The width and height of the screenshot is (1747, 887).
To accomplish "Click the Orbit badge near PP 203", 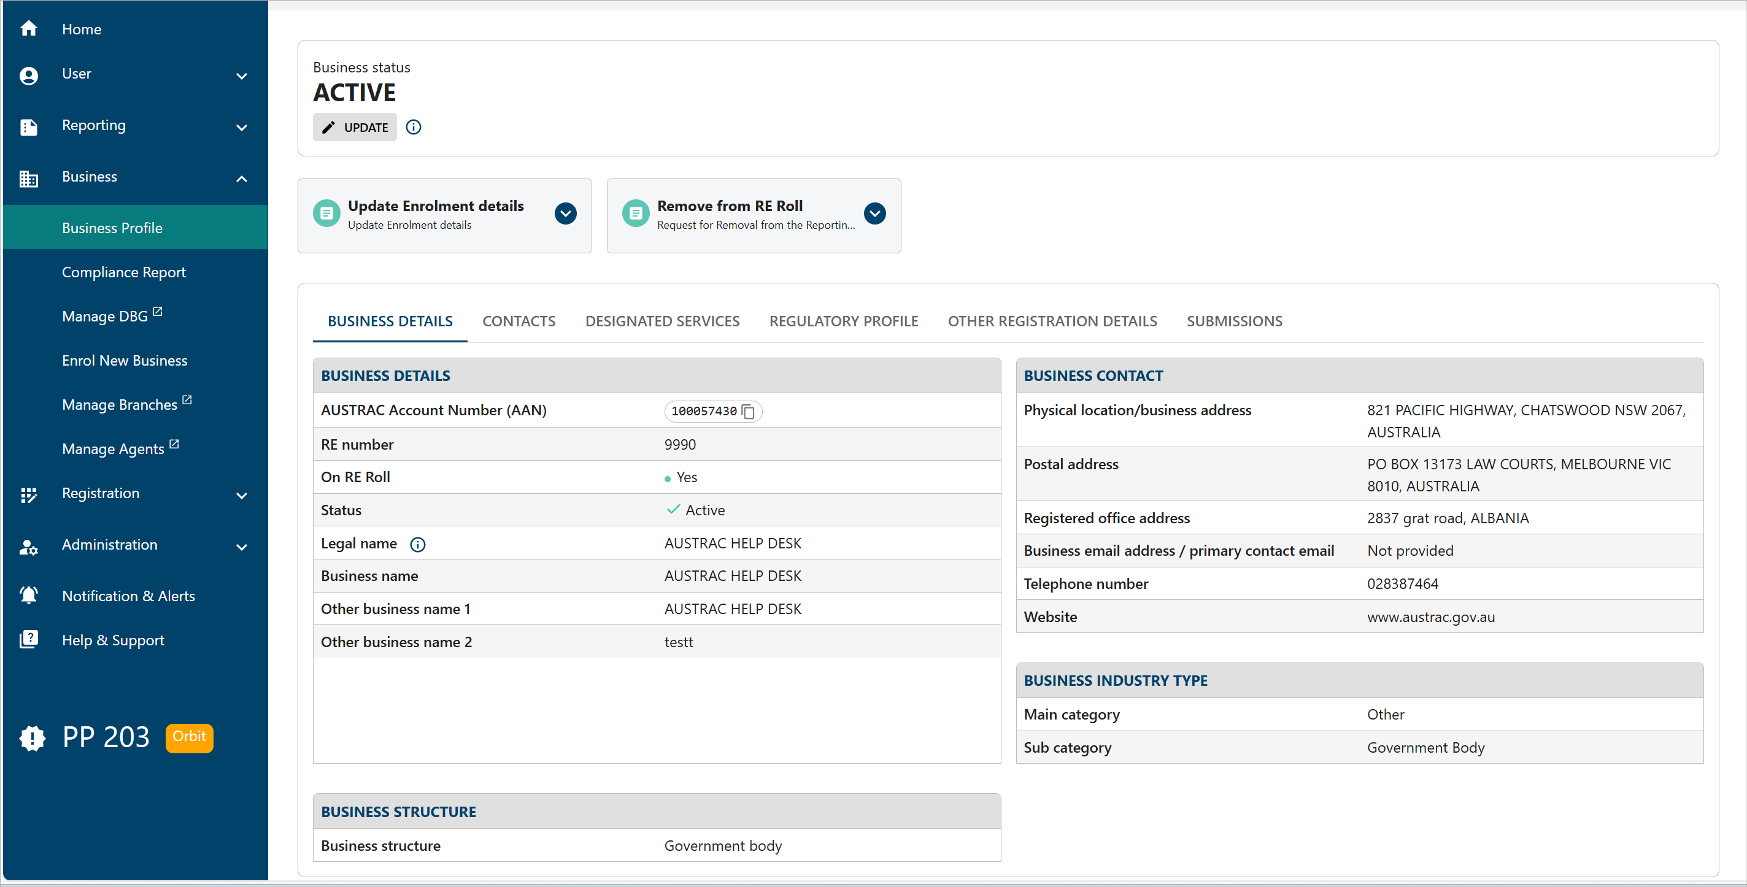I will click(x=188, y=737).
